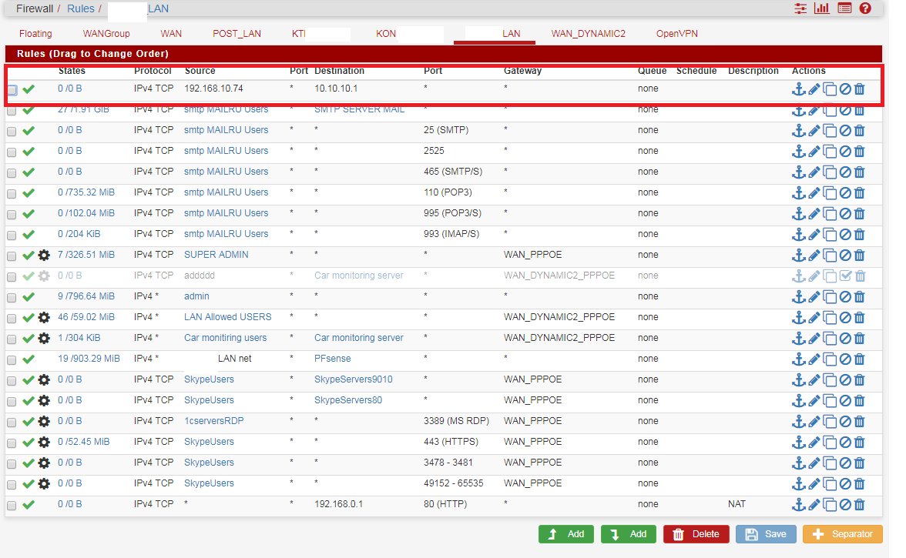Tick checkbox of 3389 (MS RDP) rule

[12, 422]
